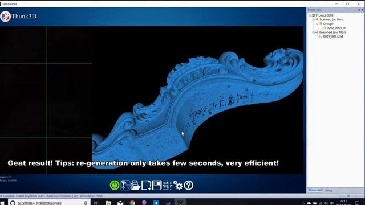Click the dotted point-grid icon
This screenshot has height=205, width=365.
167,185
